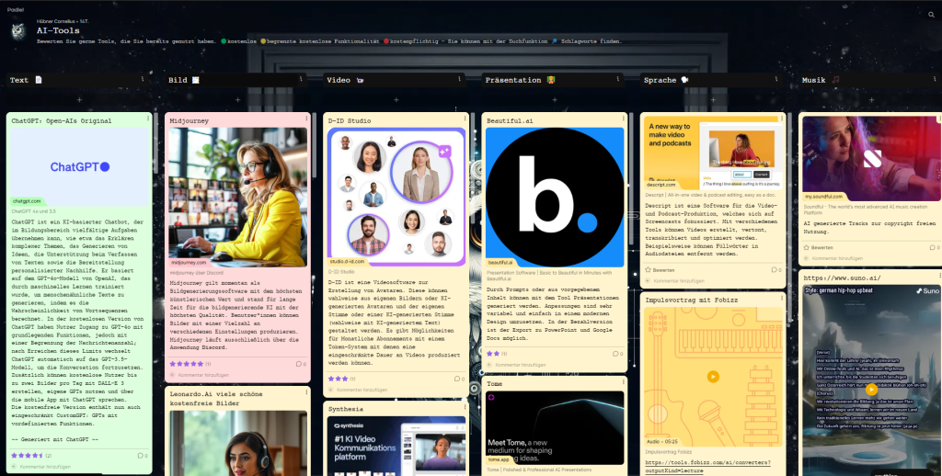Open the Synthesia KI Video preview image
The width and height of the screenshot is (942, 476).
(396, 446)
